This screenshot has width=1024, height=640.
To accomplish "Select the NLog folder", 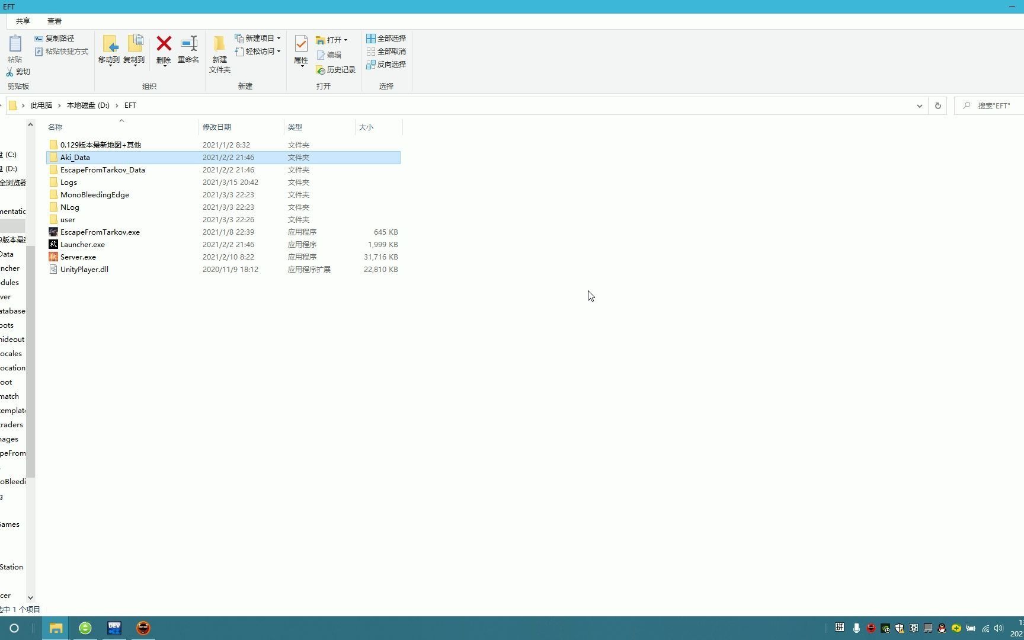I will [x=223, y=207].
